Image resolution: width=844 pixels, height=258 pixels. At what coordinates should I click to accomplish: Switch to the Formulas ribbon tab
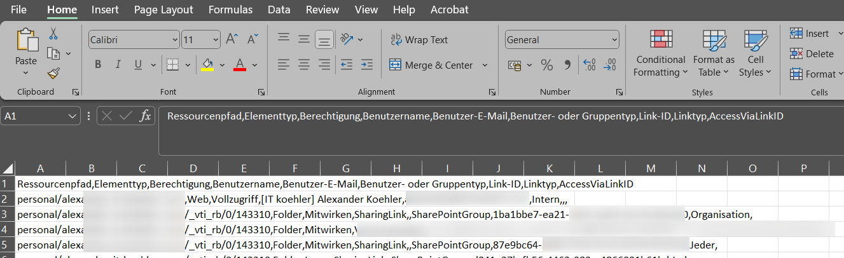[230, 10]
